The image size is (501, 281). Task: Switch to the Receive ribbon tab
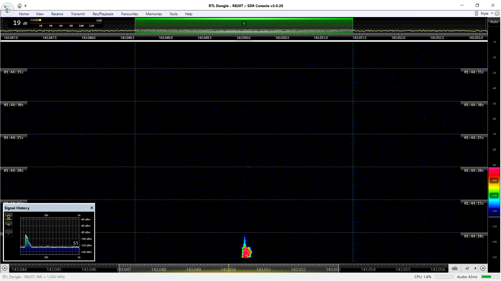[x=57, y=14]
